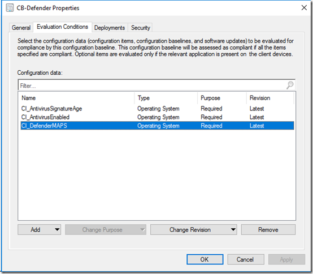The image size is (313, 274).
Task: Open the Change Revision dropdown
Action: (194, 230)
